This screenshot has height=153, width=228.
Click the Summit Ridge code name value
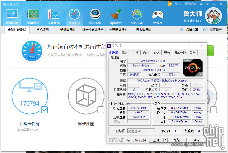pos(141,65)
